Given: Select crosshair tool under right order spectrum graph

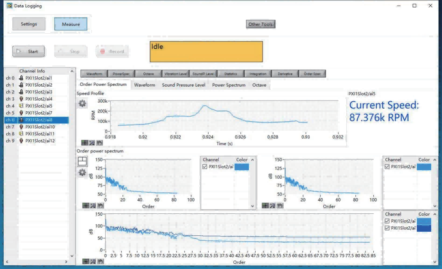Looking at the screenshot, I should (x=265, y=205).
